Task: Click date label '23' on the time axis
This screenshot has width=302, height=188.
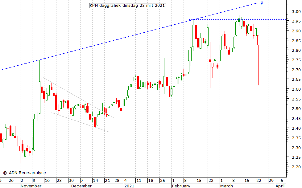Action: click(x=59, y=181)
